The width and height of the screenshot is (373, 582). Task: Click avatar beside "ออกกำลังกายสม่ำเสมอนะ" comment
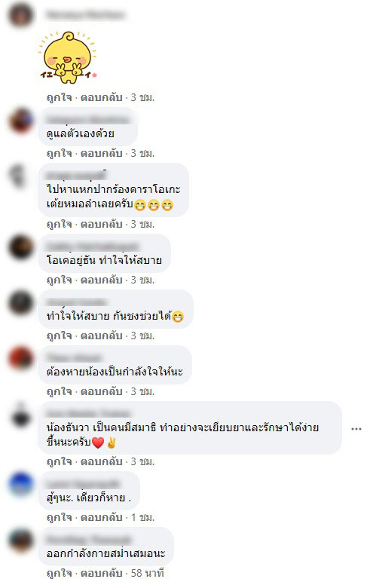click(21, 541)
